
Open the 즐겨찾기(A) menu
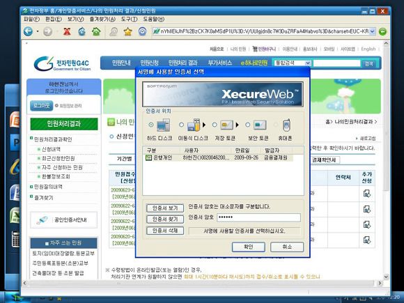[x=102, y=19]
